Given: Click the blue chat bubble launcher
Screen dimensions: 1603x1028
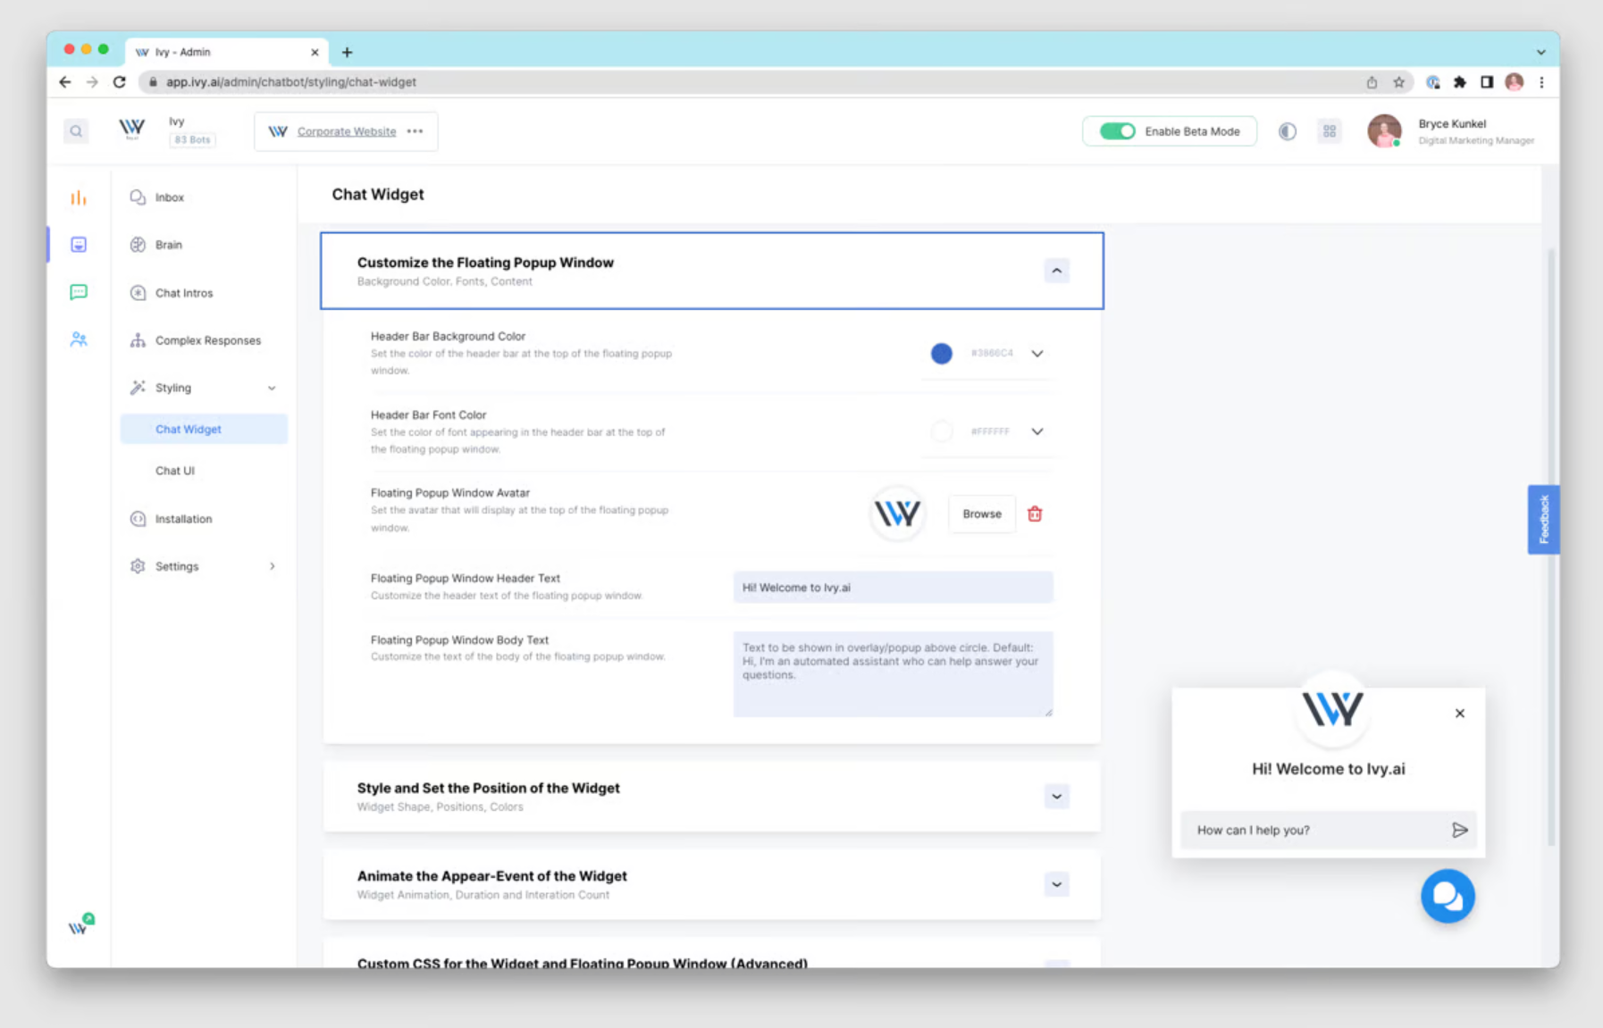Looking at the screenshot, I should [x=1448, y=896].
